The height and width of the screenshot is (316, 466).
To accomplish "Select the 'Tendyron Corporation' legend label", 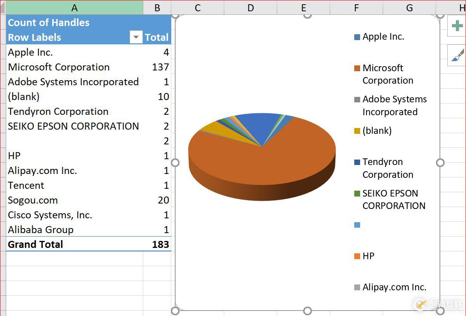I will (x=388, y=168).
